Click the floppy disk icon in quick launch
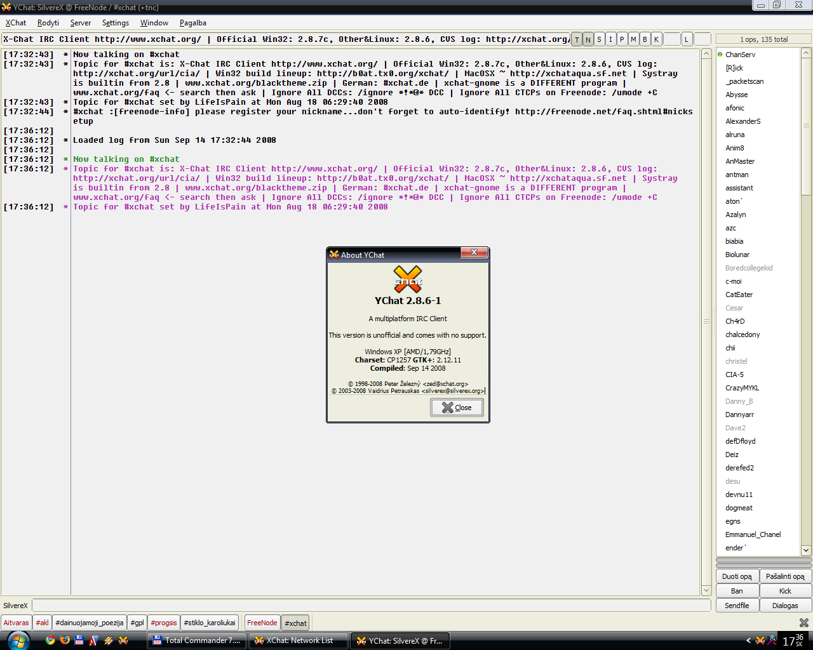 79,640
